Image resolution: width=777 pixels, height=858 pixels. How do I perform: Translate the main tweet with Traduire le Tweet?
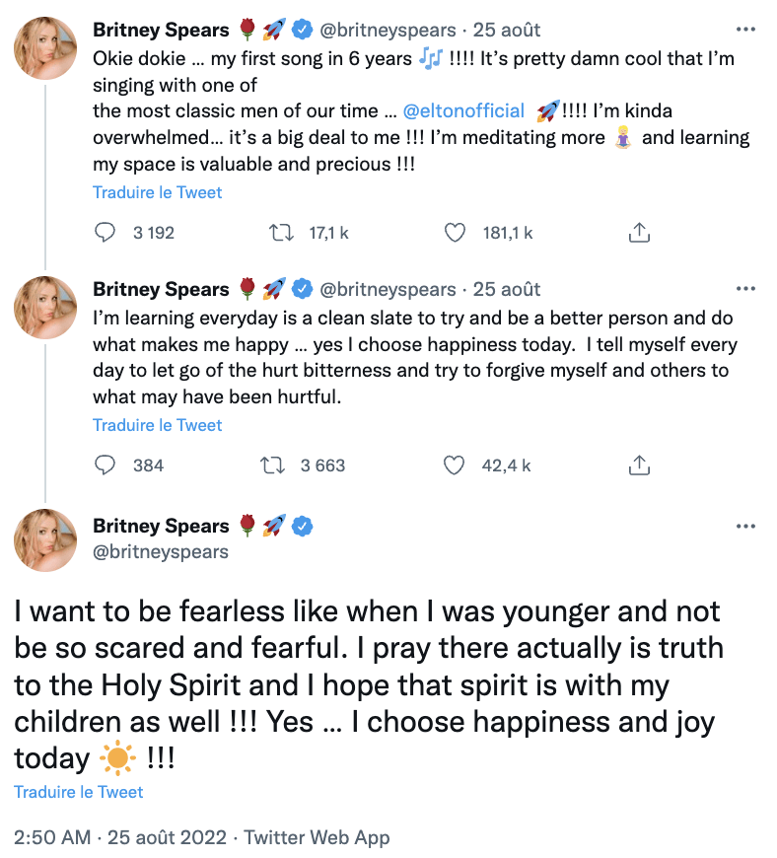click(x=78, y=792)
